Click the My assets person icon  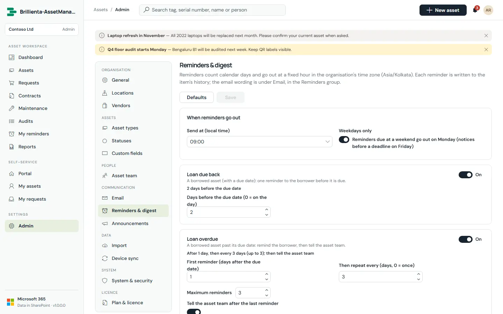[x=12, y=186]
